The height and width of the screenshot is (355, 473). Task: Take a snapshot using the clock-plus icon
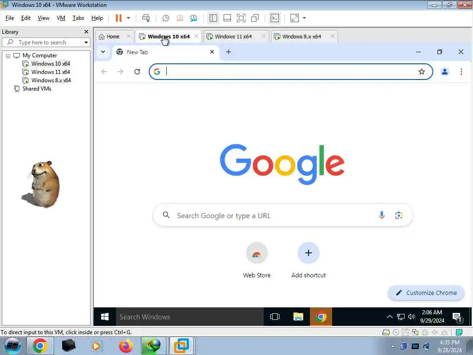pyautogui.click(x=166, y=18)
